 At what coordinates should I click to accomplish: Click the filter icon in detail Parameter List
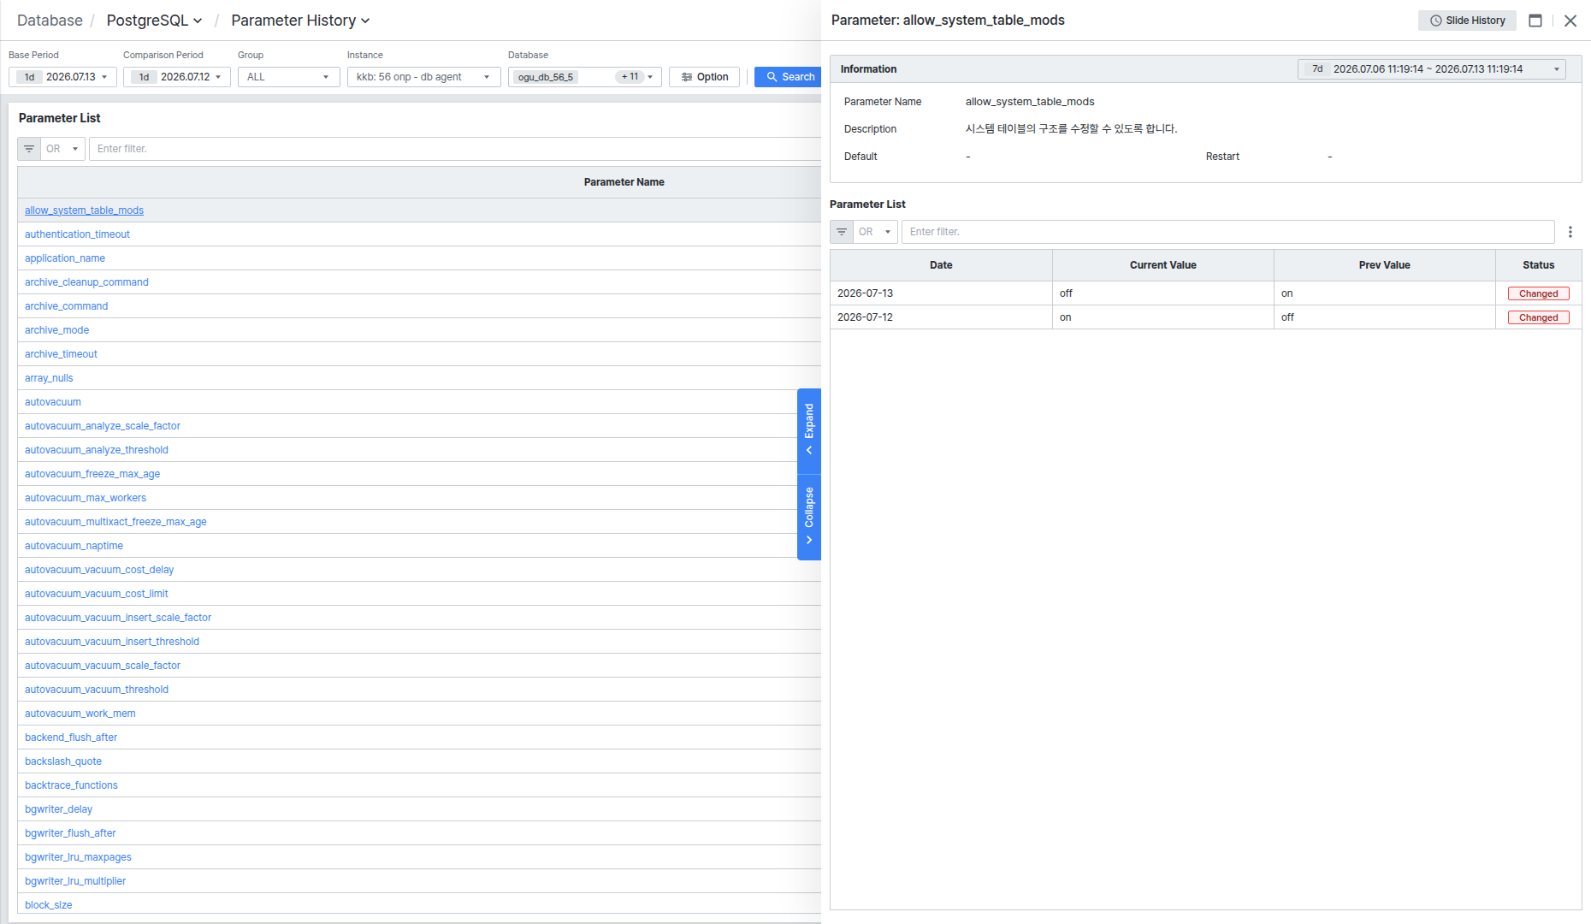(842, 232)
